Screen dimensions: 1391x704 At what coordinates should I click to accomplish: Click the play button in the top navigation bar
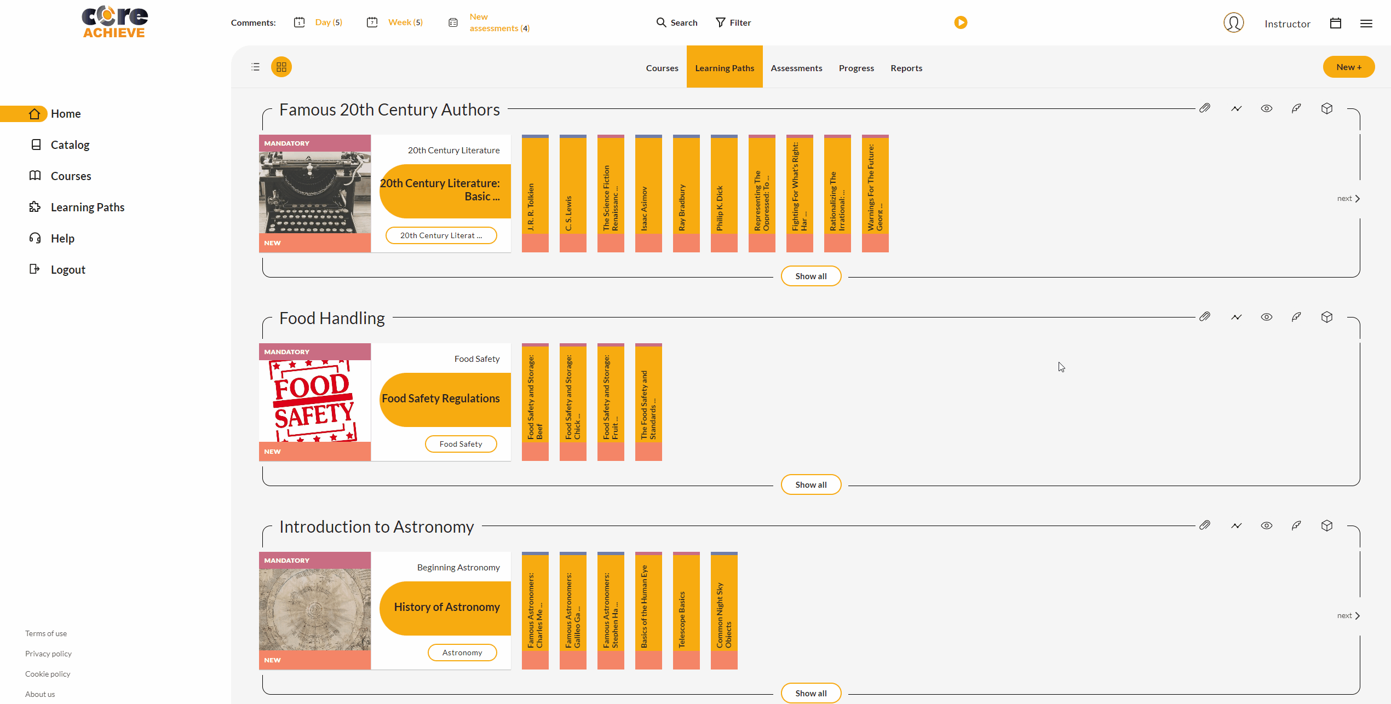coord(961,22)
